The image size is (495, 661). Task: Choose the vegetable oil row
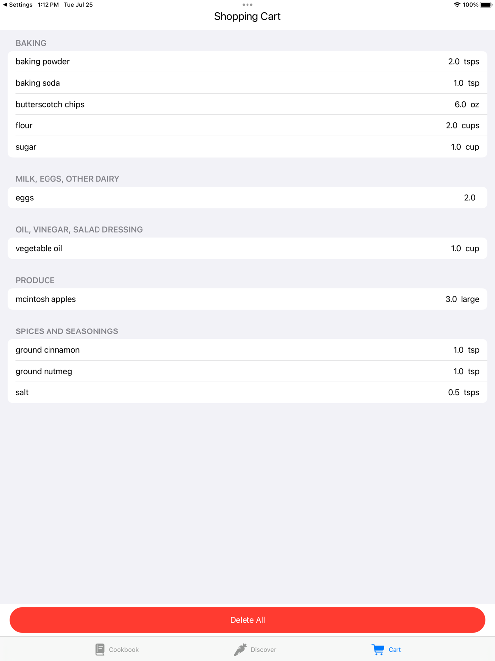[247, 248]
